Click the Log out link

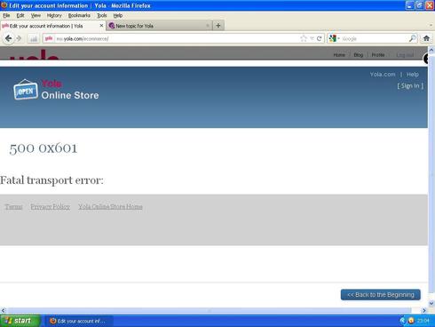tap(405, 55)
